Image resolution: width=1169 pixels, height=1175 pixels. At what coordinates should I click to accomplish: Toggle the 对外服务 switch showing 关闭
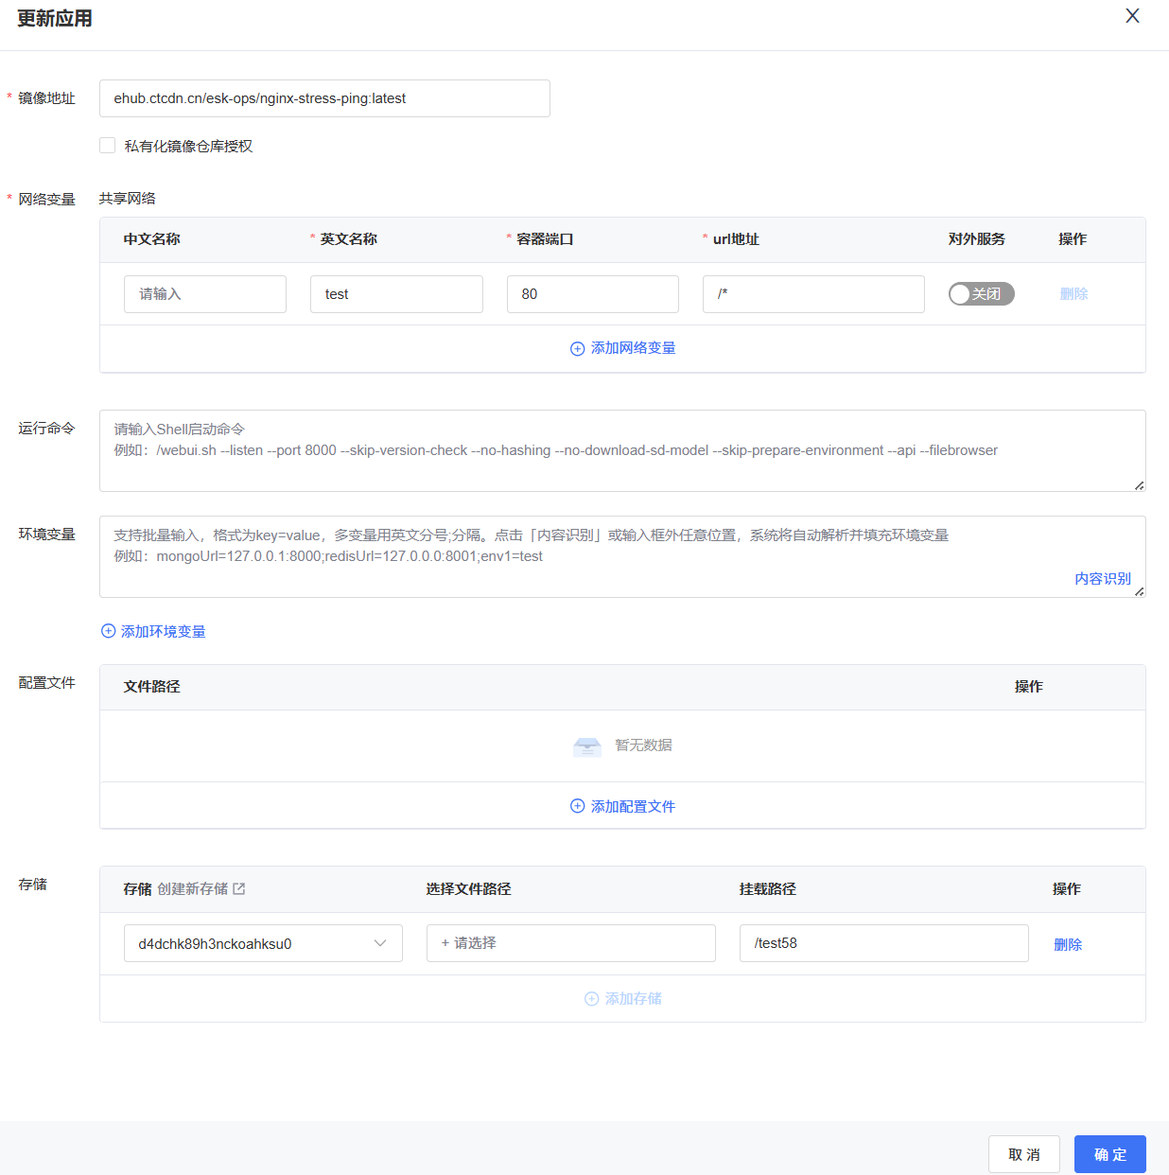(982, 294)
